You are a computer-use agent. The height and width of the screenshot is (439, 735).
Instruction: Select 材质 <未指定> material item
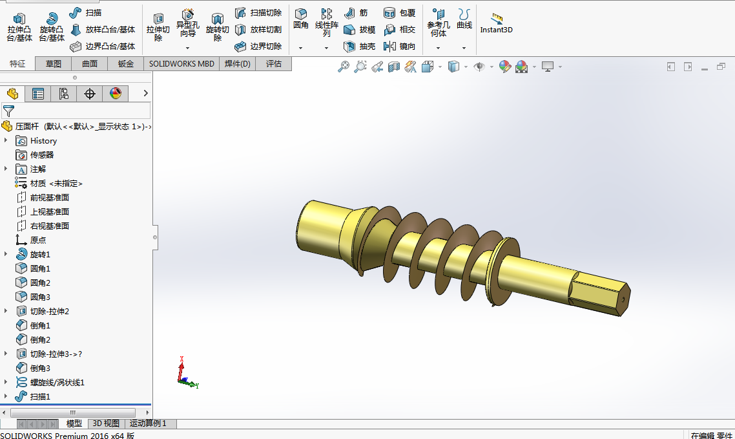click(x=48, y=183)
